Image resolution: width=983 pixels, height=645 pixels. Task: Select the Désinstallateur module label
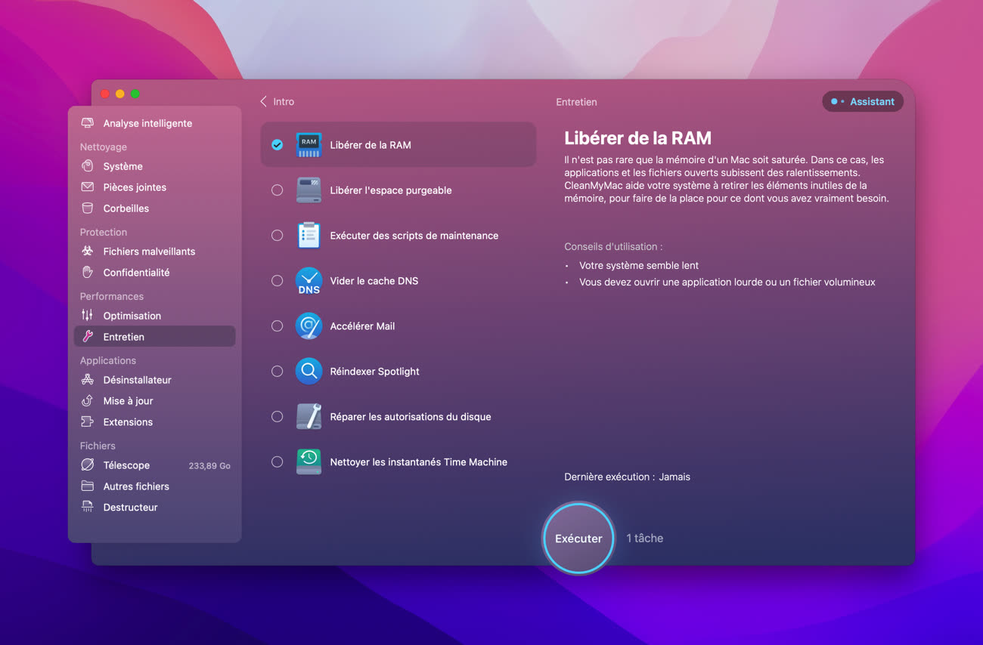coord(138,380)
